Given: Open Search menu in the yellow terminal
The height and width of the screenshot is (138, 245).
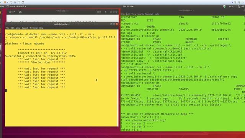Looking at the screenshot, I should tap(25, 28).
